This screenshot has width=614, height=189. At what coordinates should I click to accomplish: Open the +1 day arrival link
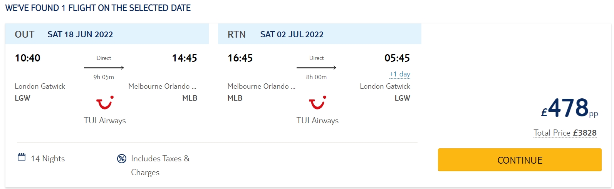pyautogui.click(x=399, y=74)
